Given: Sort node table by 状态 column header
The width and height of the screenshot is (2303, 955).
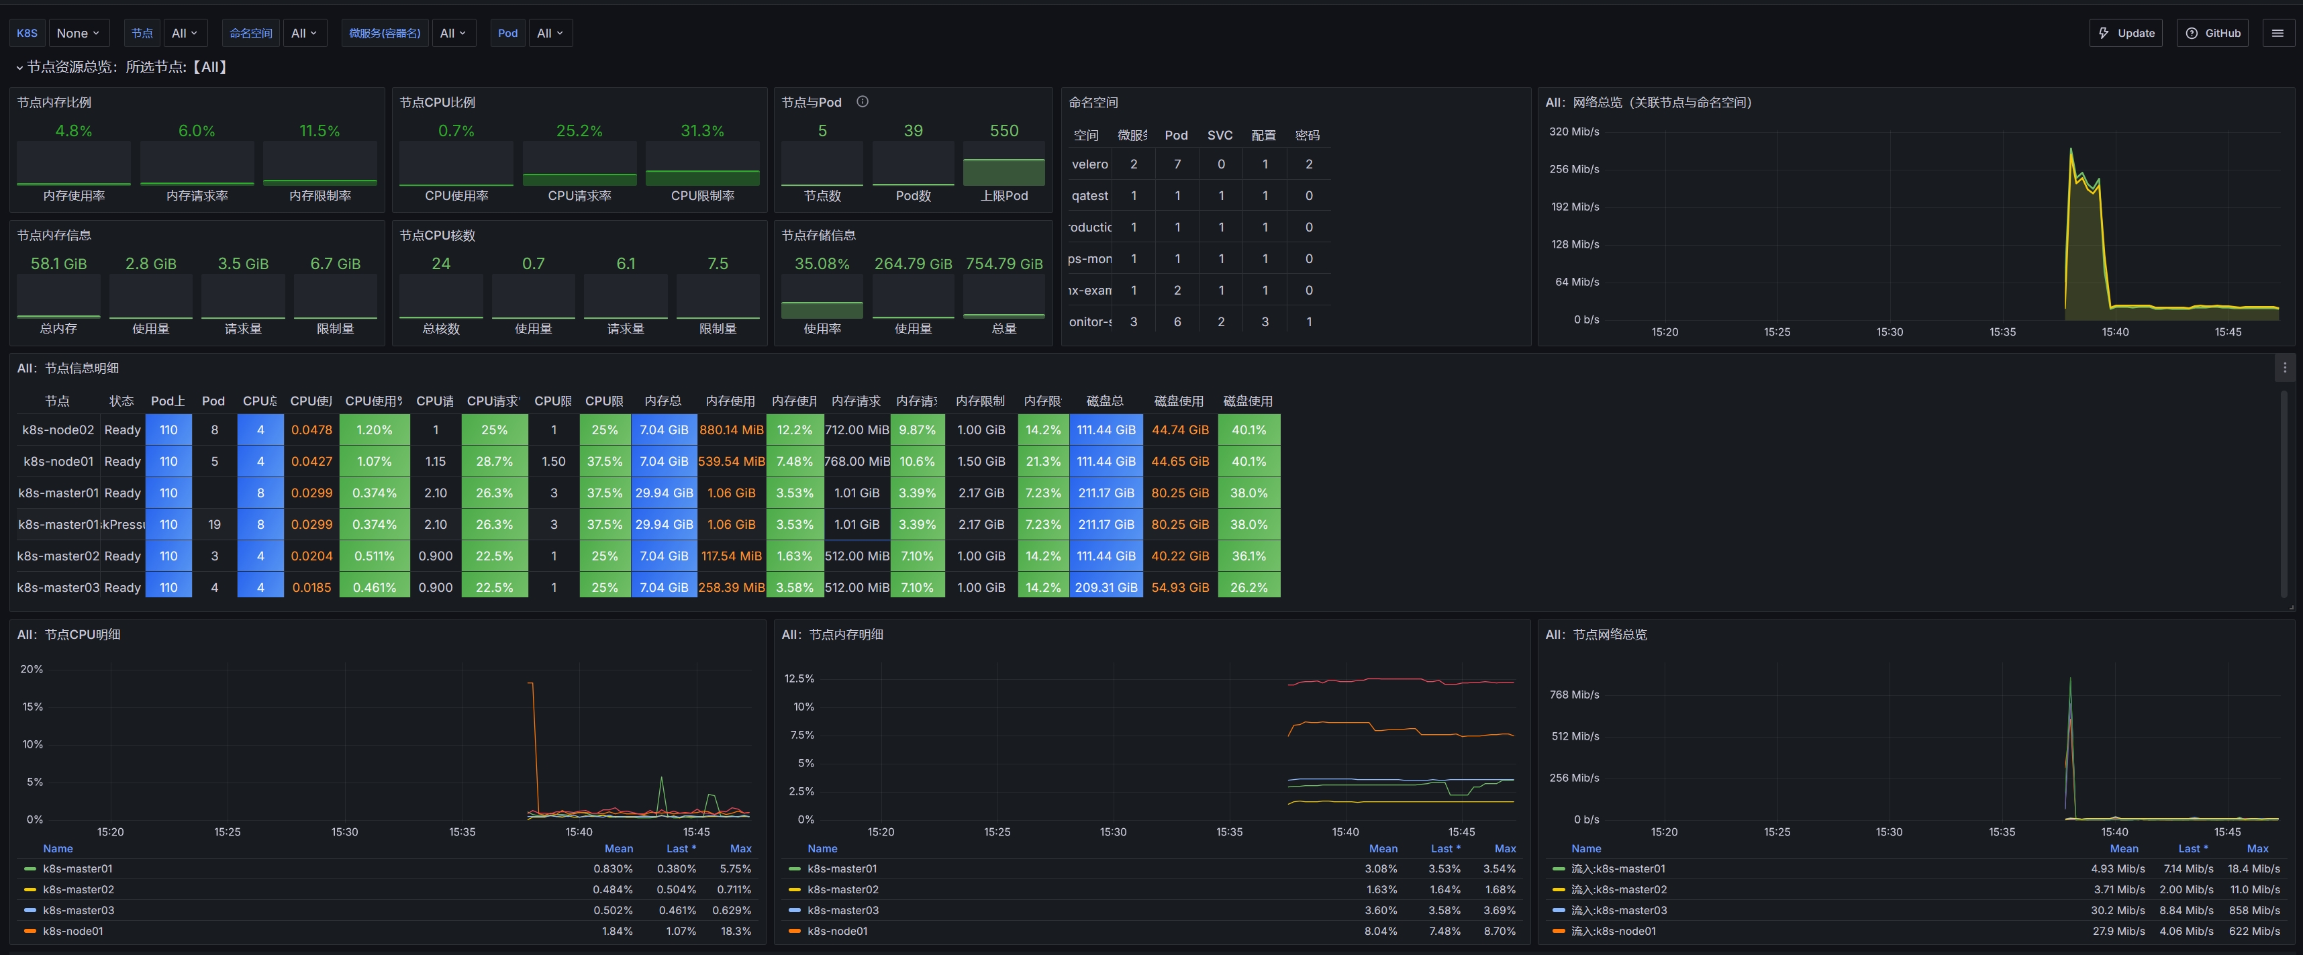Looking at the screenshot, I should (121, 401).
